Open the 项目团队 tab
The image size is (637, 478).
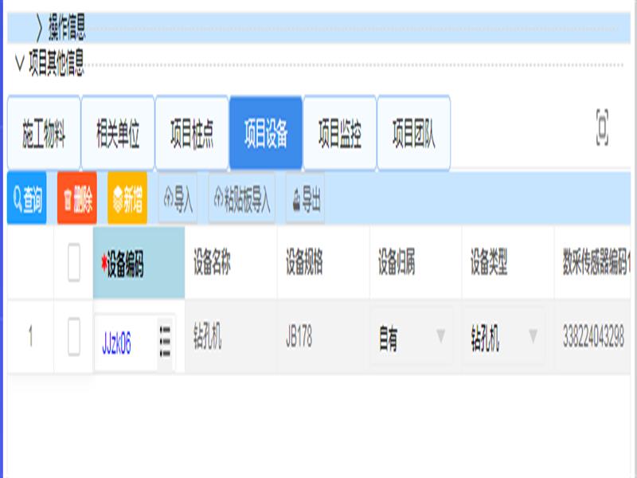point(414,134)
